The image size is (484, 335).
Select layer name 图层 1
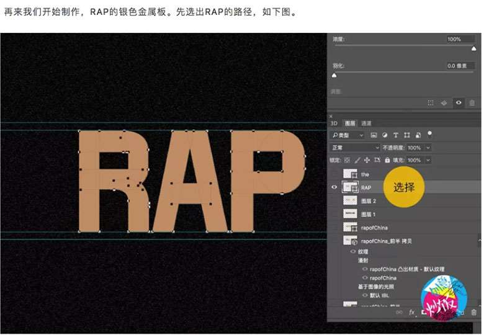tap(369, 215)
